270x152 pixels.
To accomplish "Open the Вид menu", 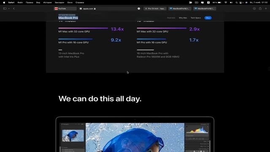I will pos(38,3).
